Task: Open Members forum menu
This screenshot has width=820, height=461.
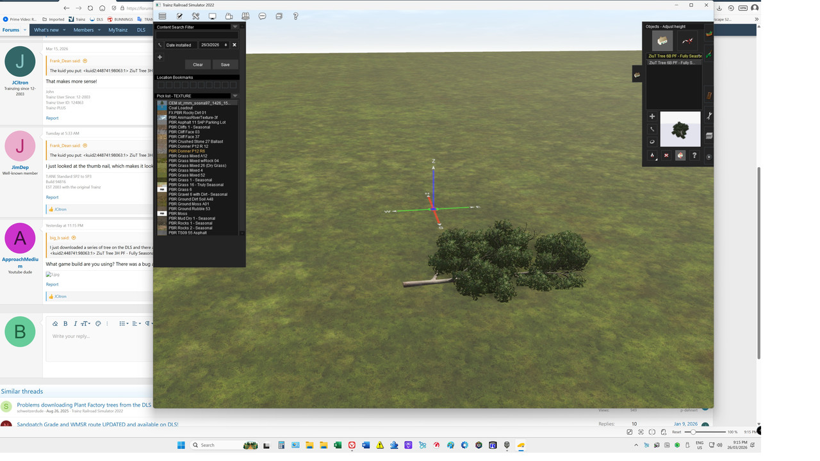Action: pyautogui.click(x=83, y=30)
